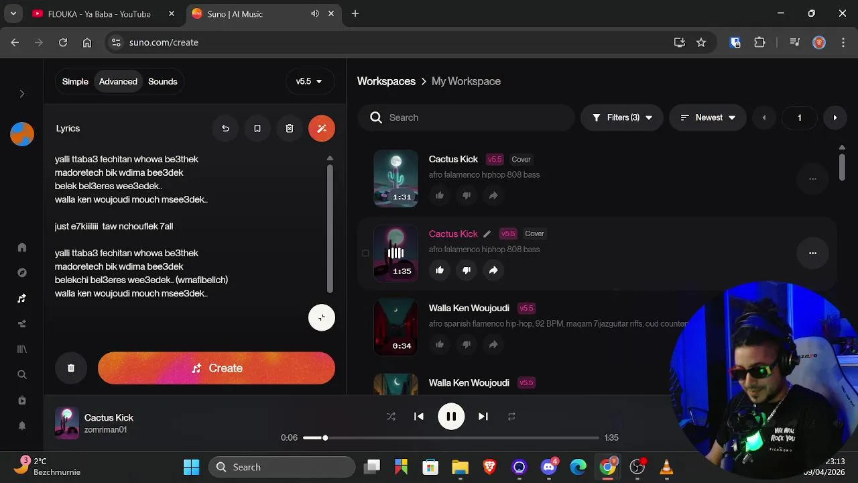Open notifications bell in Suno sidebar

tap(22, 426)
